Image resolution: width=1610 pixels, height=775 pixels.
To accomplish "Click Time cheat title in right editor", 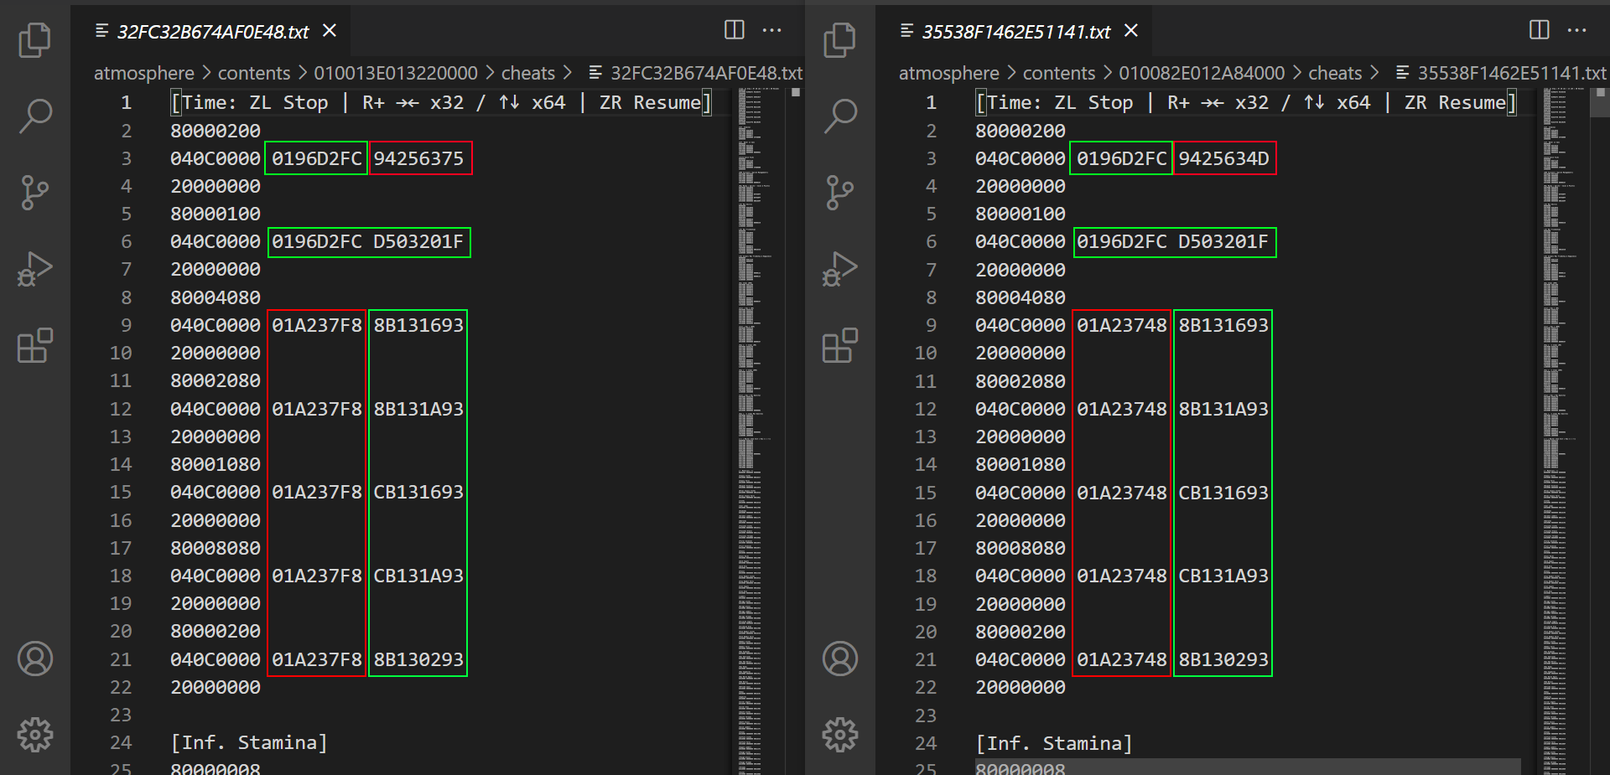I will pyautogui.click(x=1246, y=102).
